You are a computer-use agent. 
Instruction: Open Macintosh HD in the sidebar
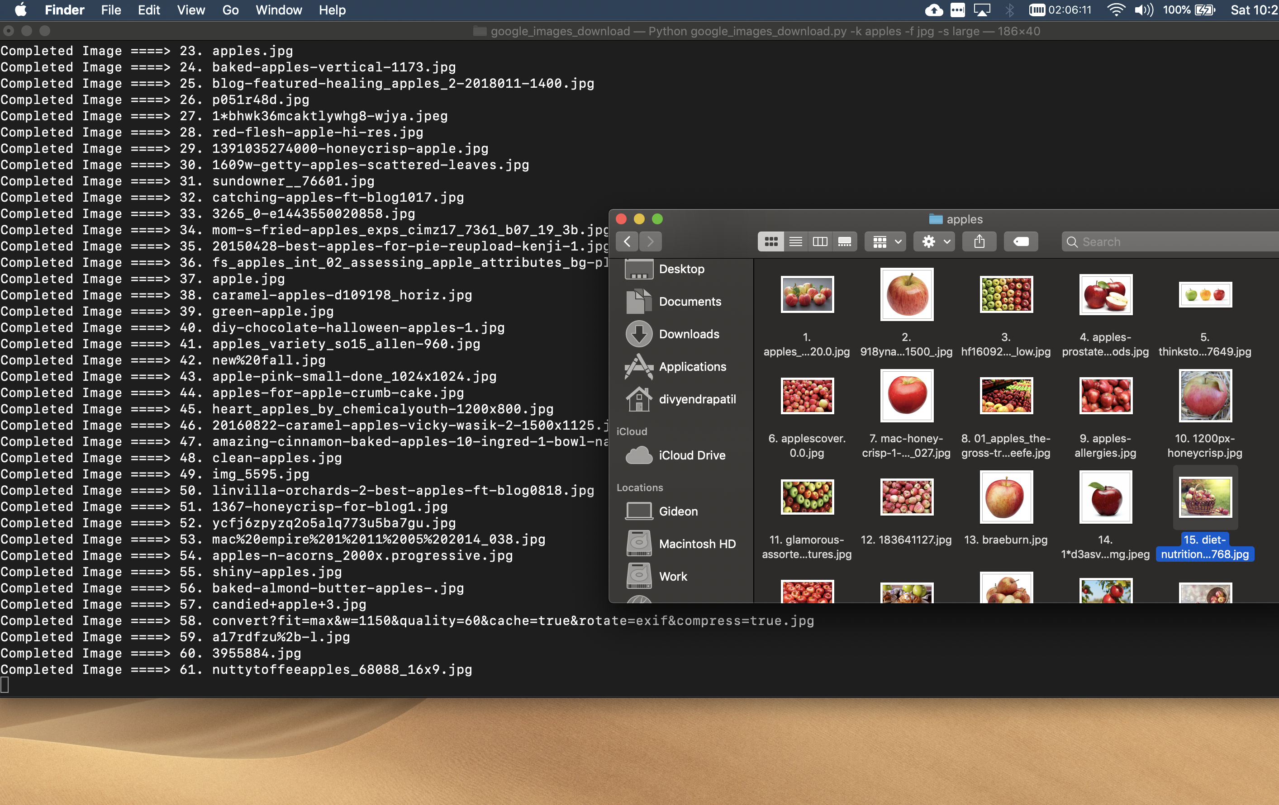tap(696, 544)
